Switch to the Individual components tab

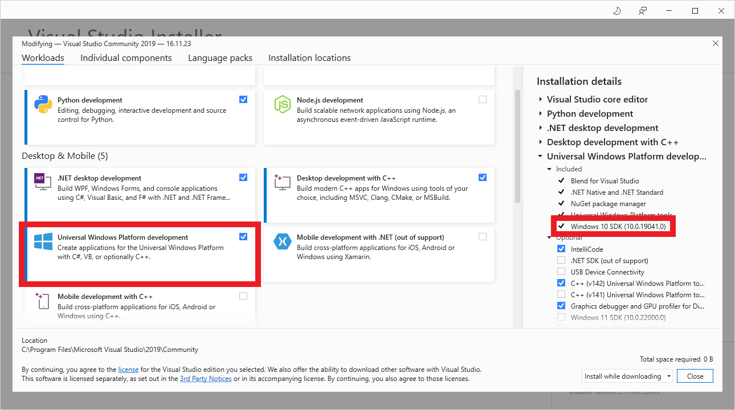point(126,58)
